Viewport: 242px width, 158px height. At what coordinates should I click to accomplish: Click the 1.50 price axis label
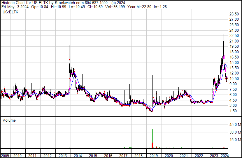tap(233, 111)
